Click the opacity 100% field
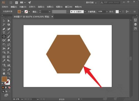 [101, 12]
